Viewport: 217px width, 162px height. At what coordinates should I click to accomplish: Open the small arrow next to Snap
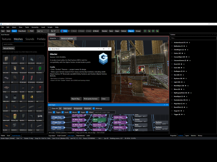coord(69,31)
